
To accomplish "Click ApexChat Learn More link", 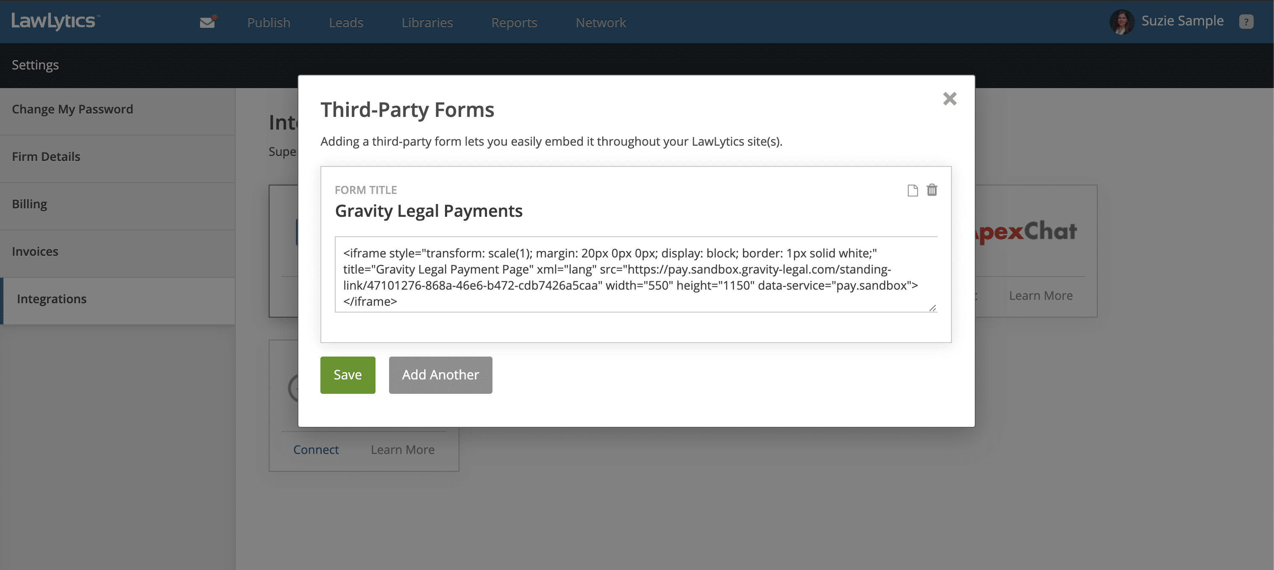I will (x=1040, y=296).
